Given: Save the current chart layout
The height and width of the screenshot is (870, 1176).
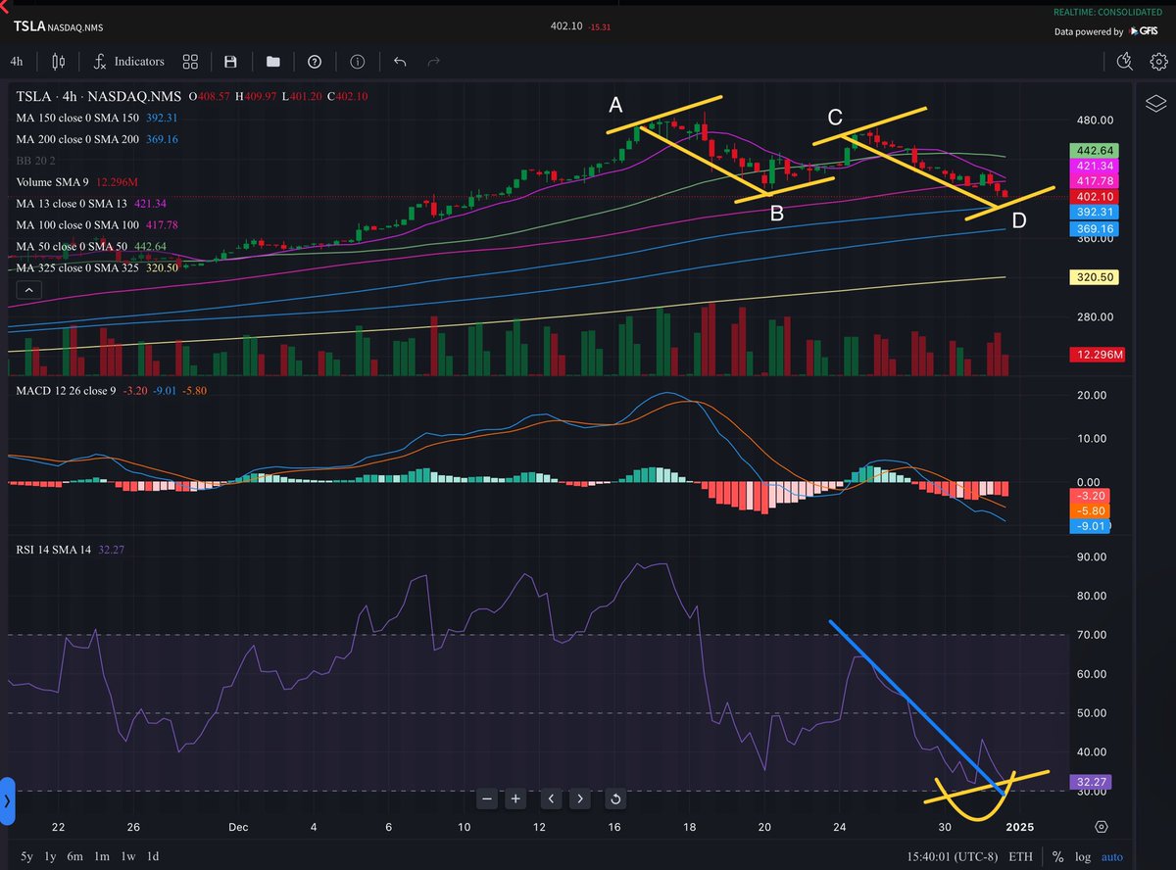Looking at the screenshot, I should [230, 61].
